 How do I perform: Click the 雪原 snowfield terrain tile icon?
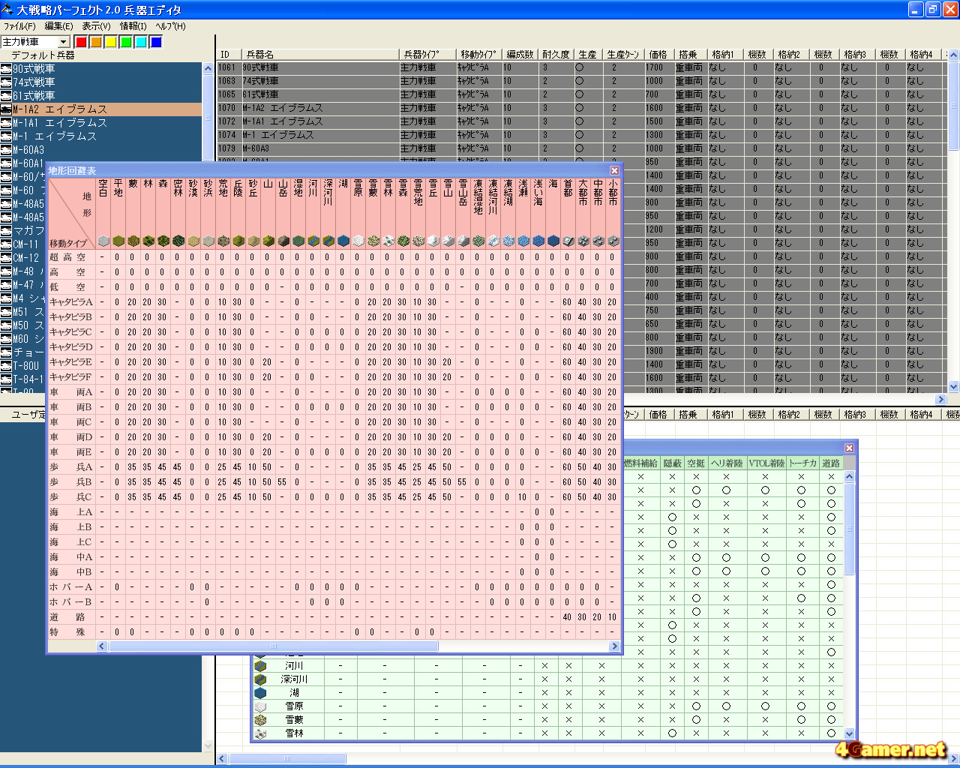[358, 241]
